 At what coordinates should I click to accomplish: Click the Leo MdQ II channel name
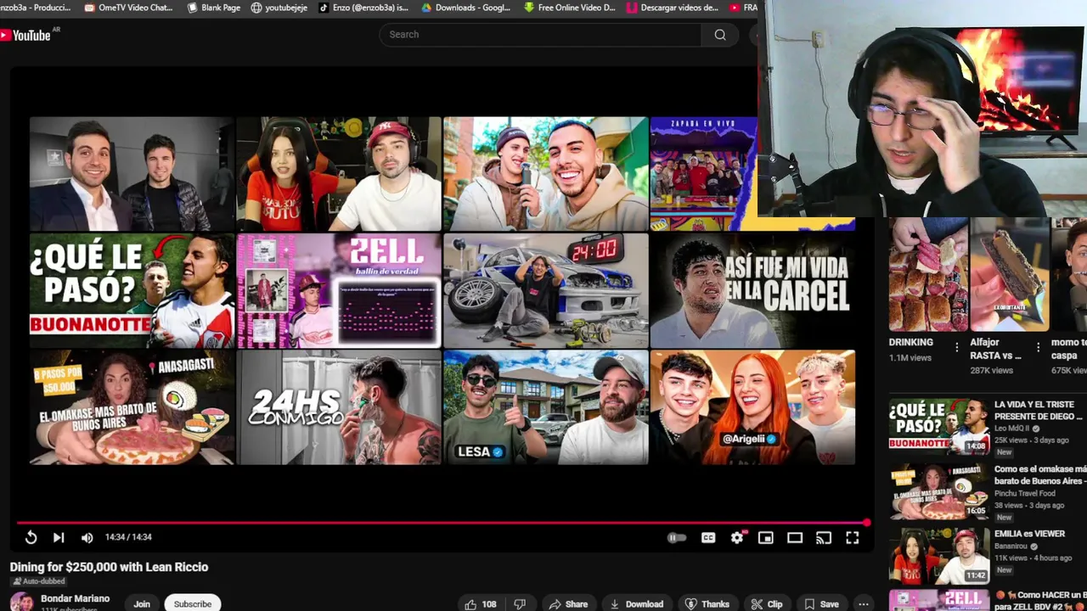pyautogui.click(x=1011, y=429)
